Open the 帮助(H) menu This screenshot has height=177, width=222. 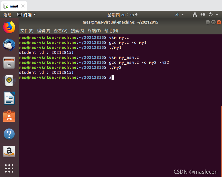click(x=111, y=31)
